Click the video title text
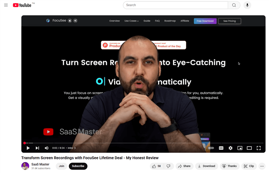Image resolution: width=269 pixels, height=173 pixels. 90,158
